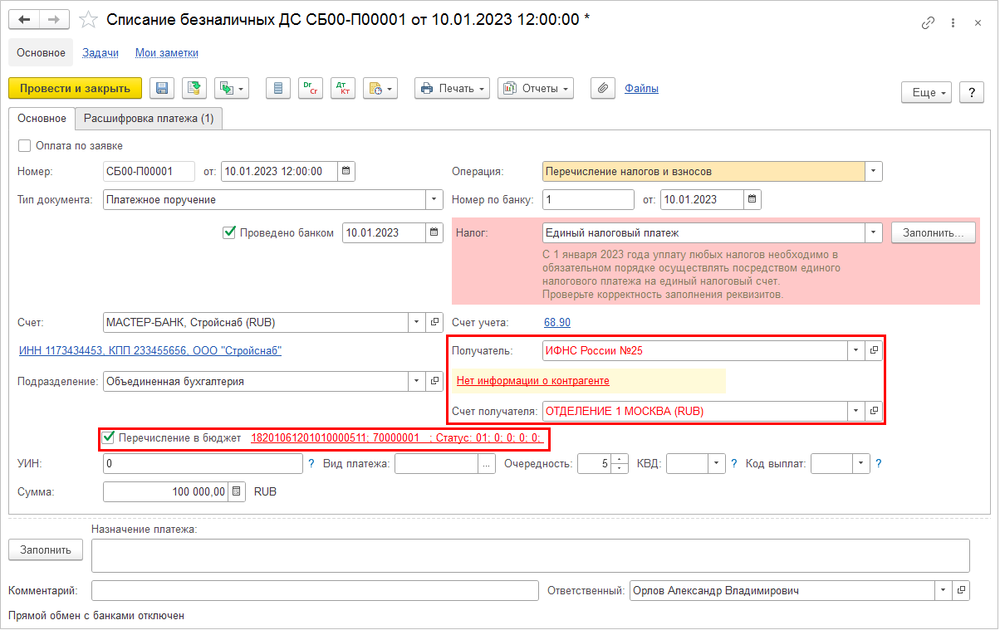Screen dimensions: 1000x630
Task: Toggle the Перечисление в бюджет checkbox
Action: coord(107,437)
